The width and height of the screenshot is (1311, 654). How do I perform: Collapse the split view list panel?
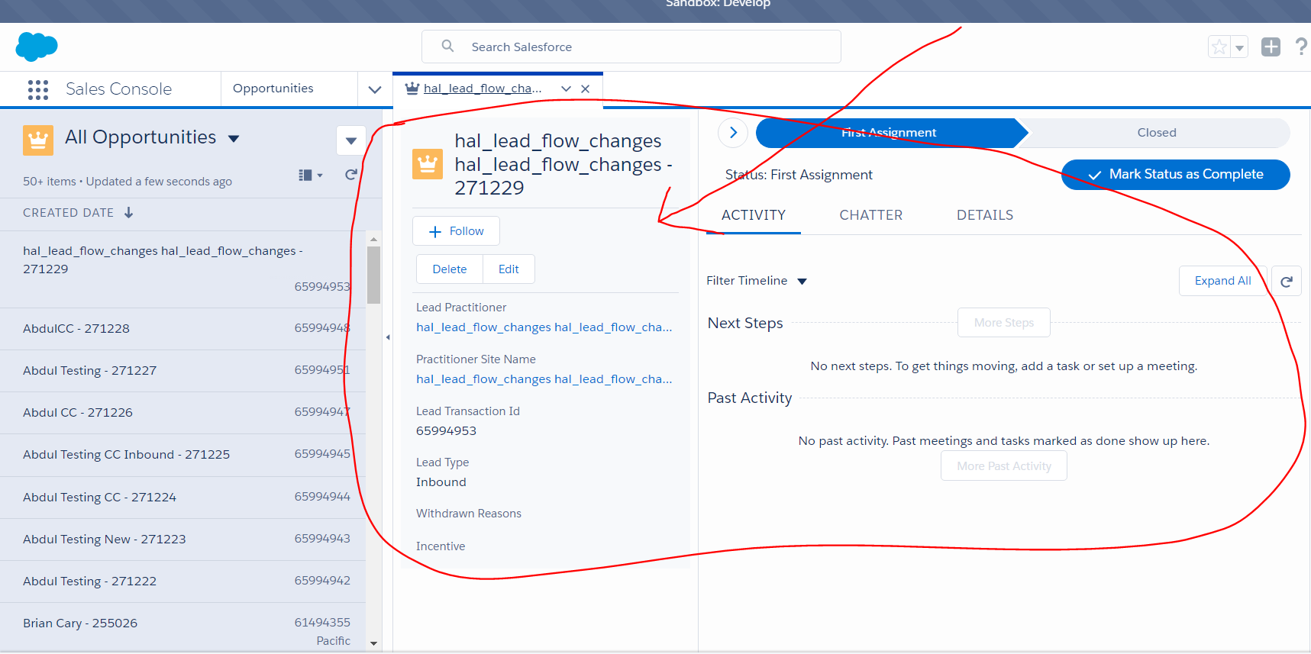point(388,337)
